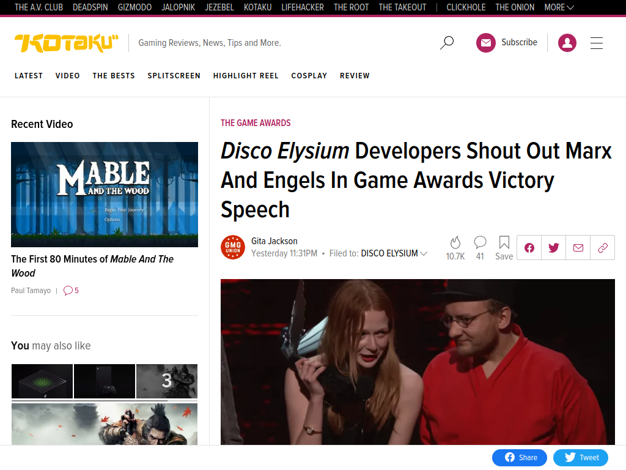Open THE GAME AWARDS category link
626x470 pixels.
pyautogui.click(x=256, y=122)
